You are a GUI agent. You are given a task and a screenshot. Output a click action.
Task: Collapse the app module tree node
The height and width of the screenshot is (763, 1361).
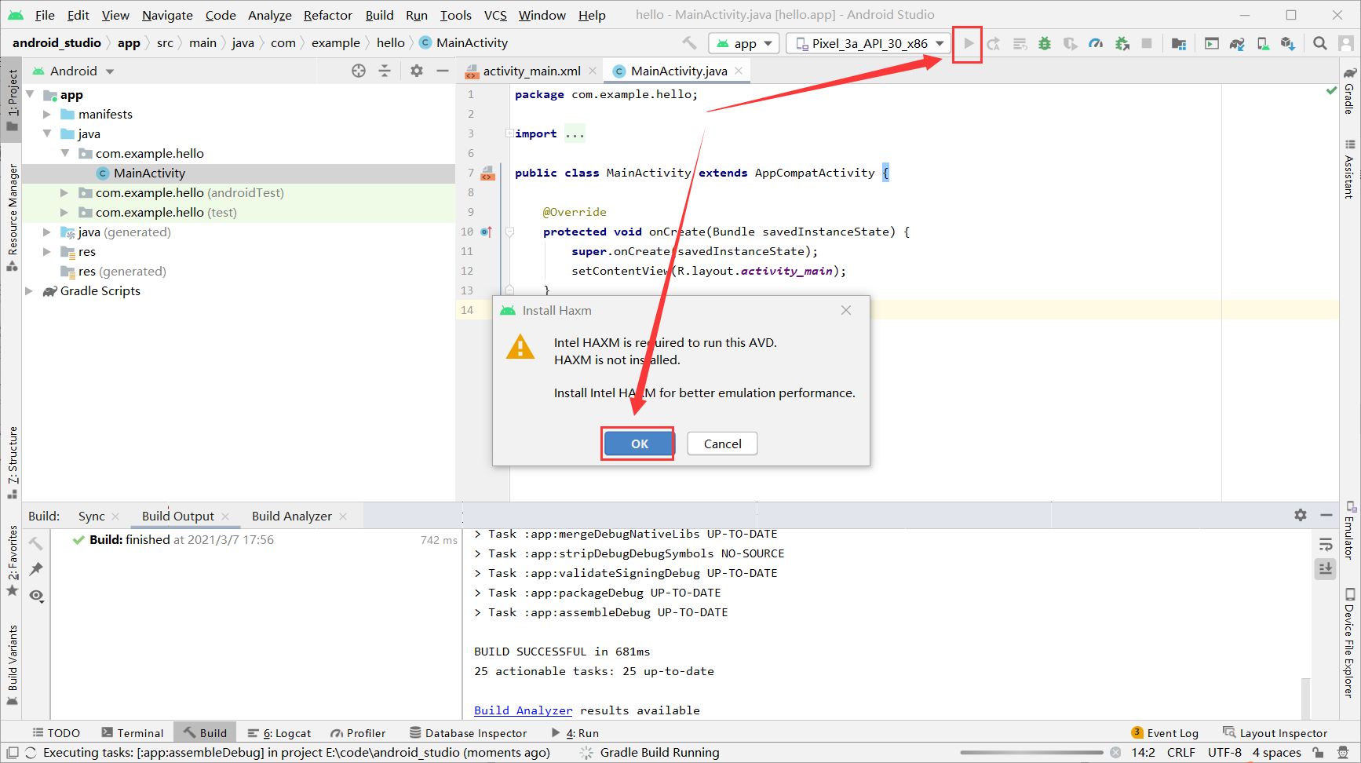click(30, 95)
